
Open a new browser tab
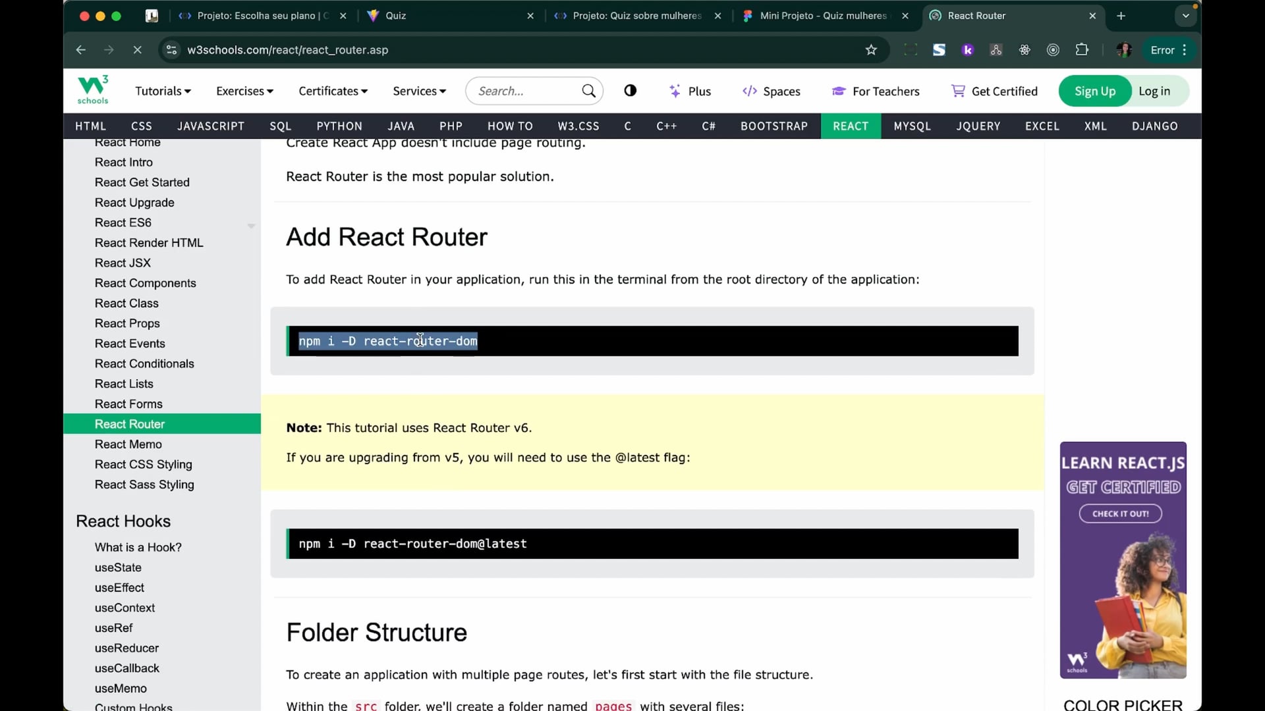point(1121,16)
